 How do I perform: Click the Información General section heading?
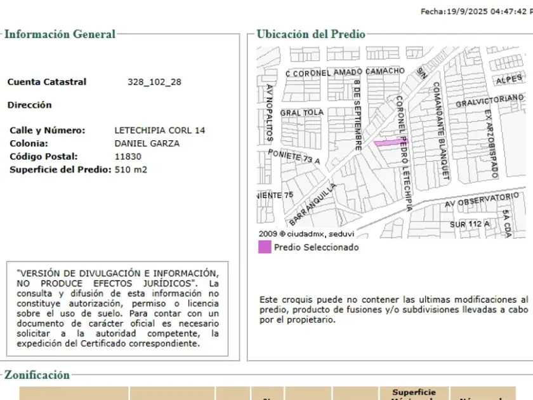click(x=60, y=34)
